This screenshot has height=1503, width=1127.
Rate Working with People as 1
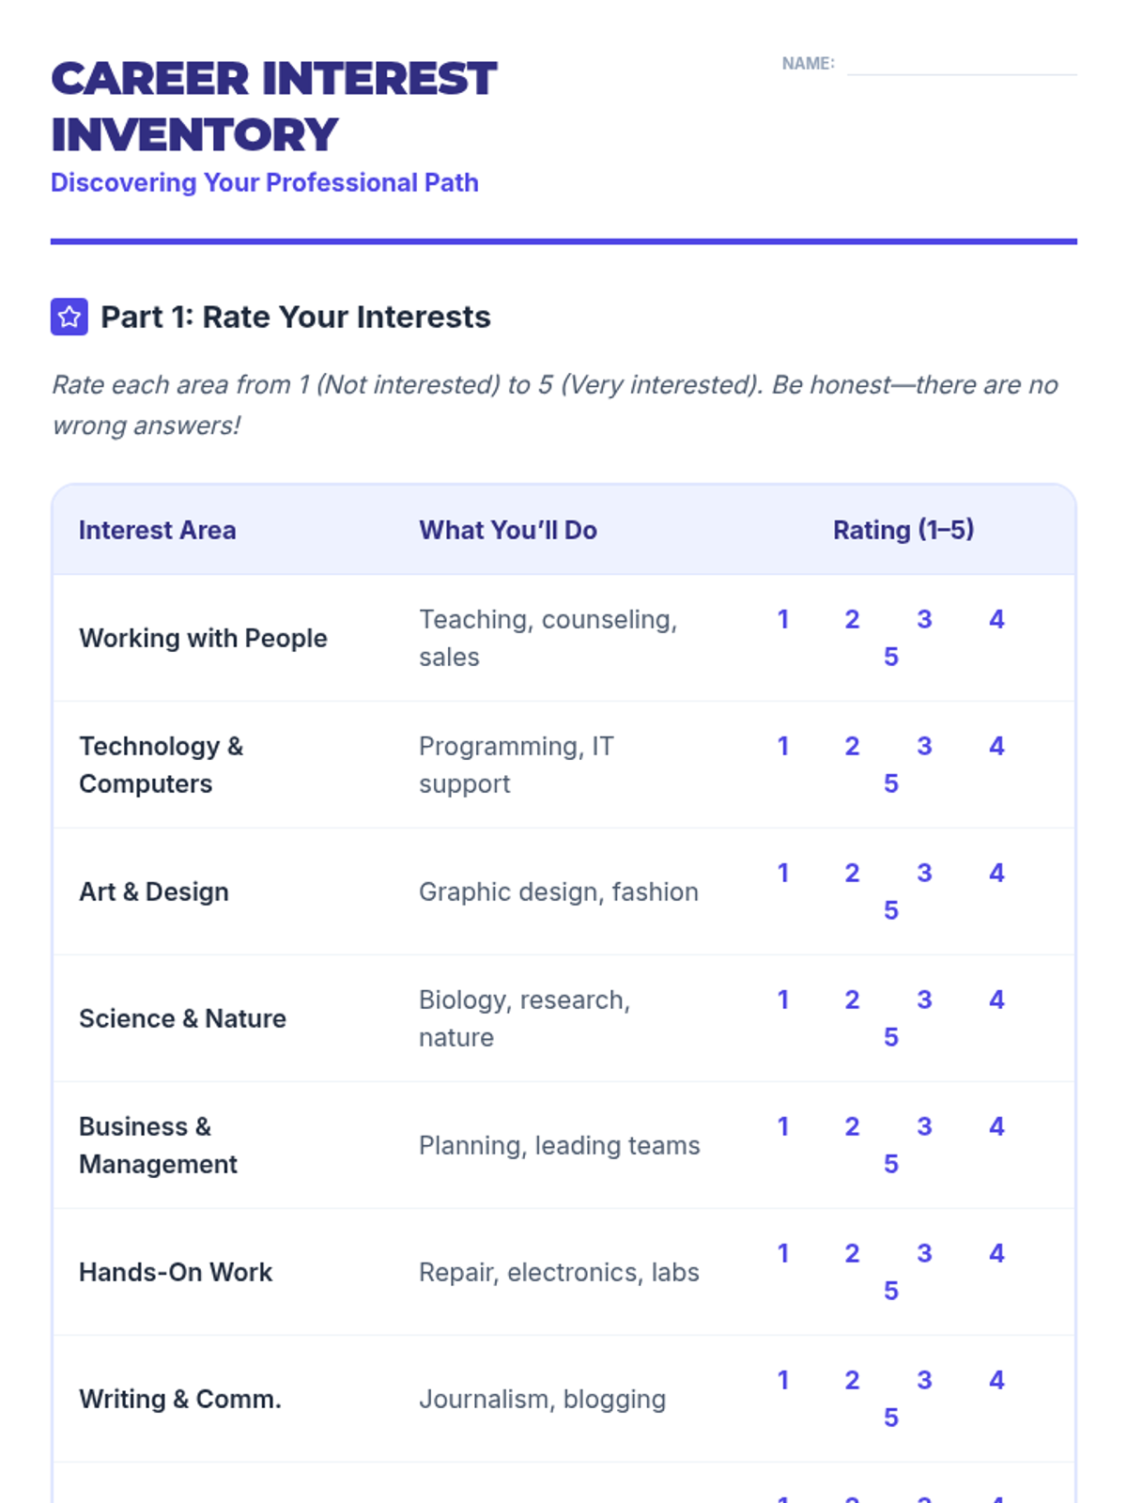tap(782, 619)
